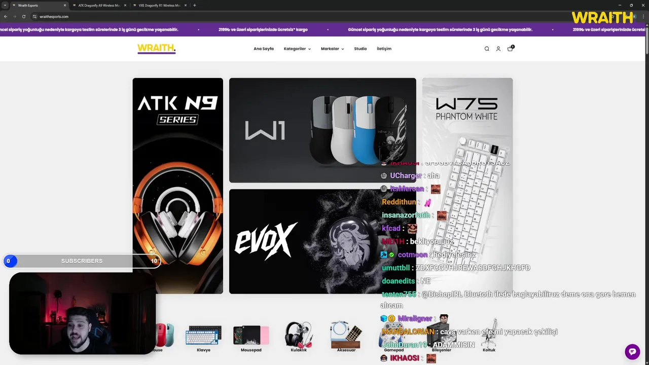This screenshot has width=649, height=365.
Task: Open the Gamepad category icon
Action: pos(394,336)
